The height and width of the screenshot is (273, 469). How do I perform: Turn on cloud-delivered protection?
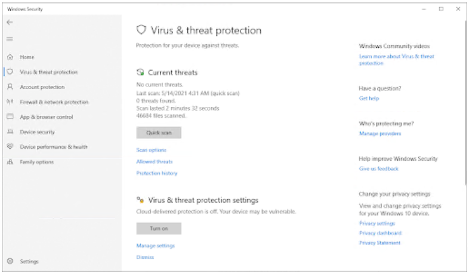[x=159, y=228]
